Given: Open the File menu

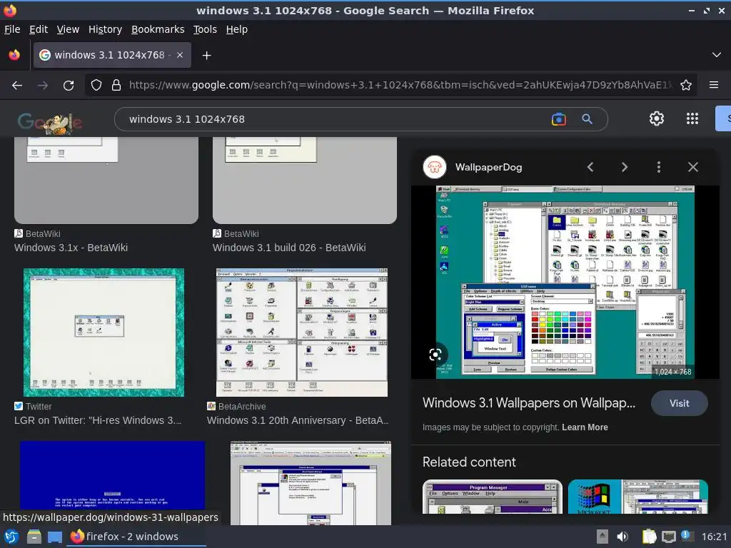Looking at the screenshot, I should pos(12,29).
